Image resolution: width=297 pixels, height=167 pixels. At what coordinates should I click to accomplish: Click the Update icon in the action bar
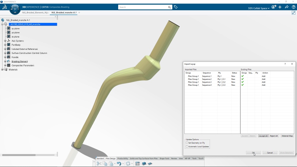click(x=128, y=164)
